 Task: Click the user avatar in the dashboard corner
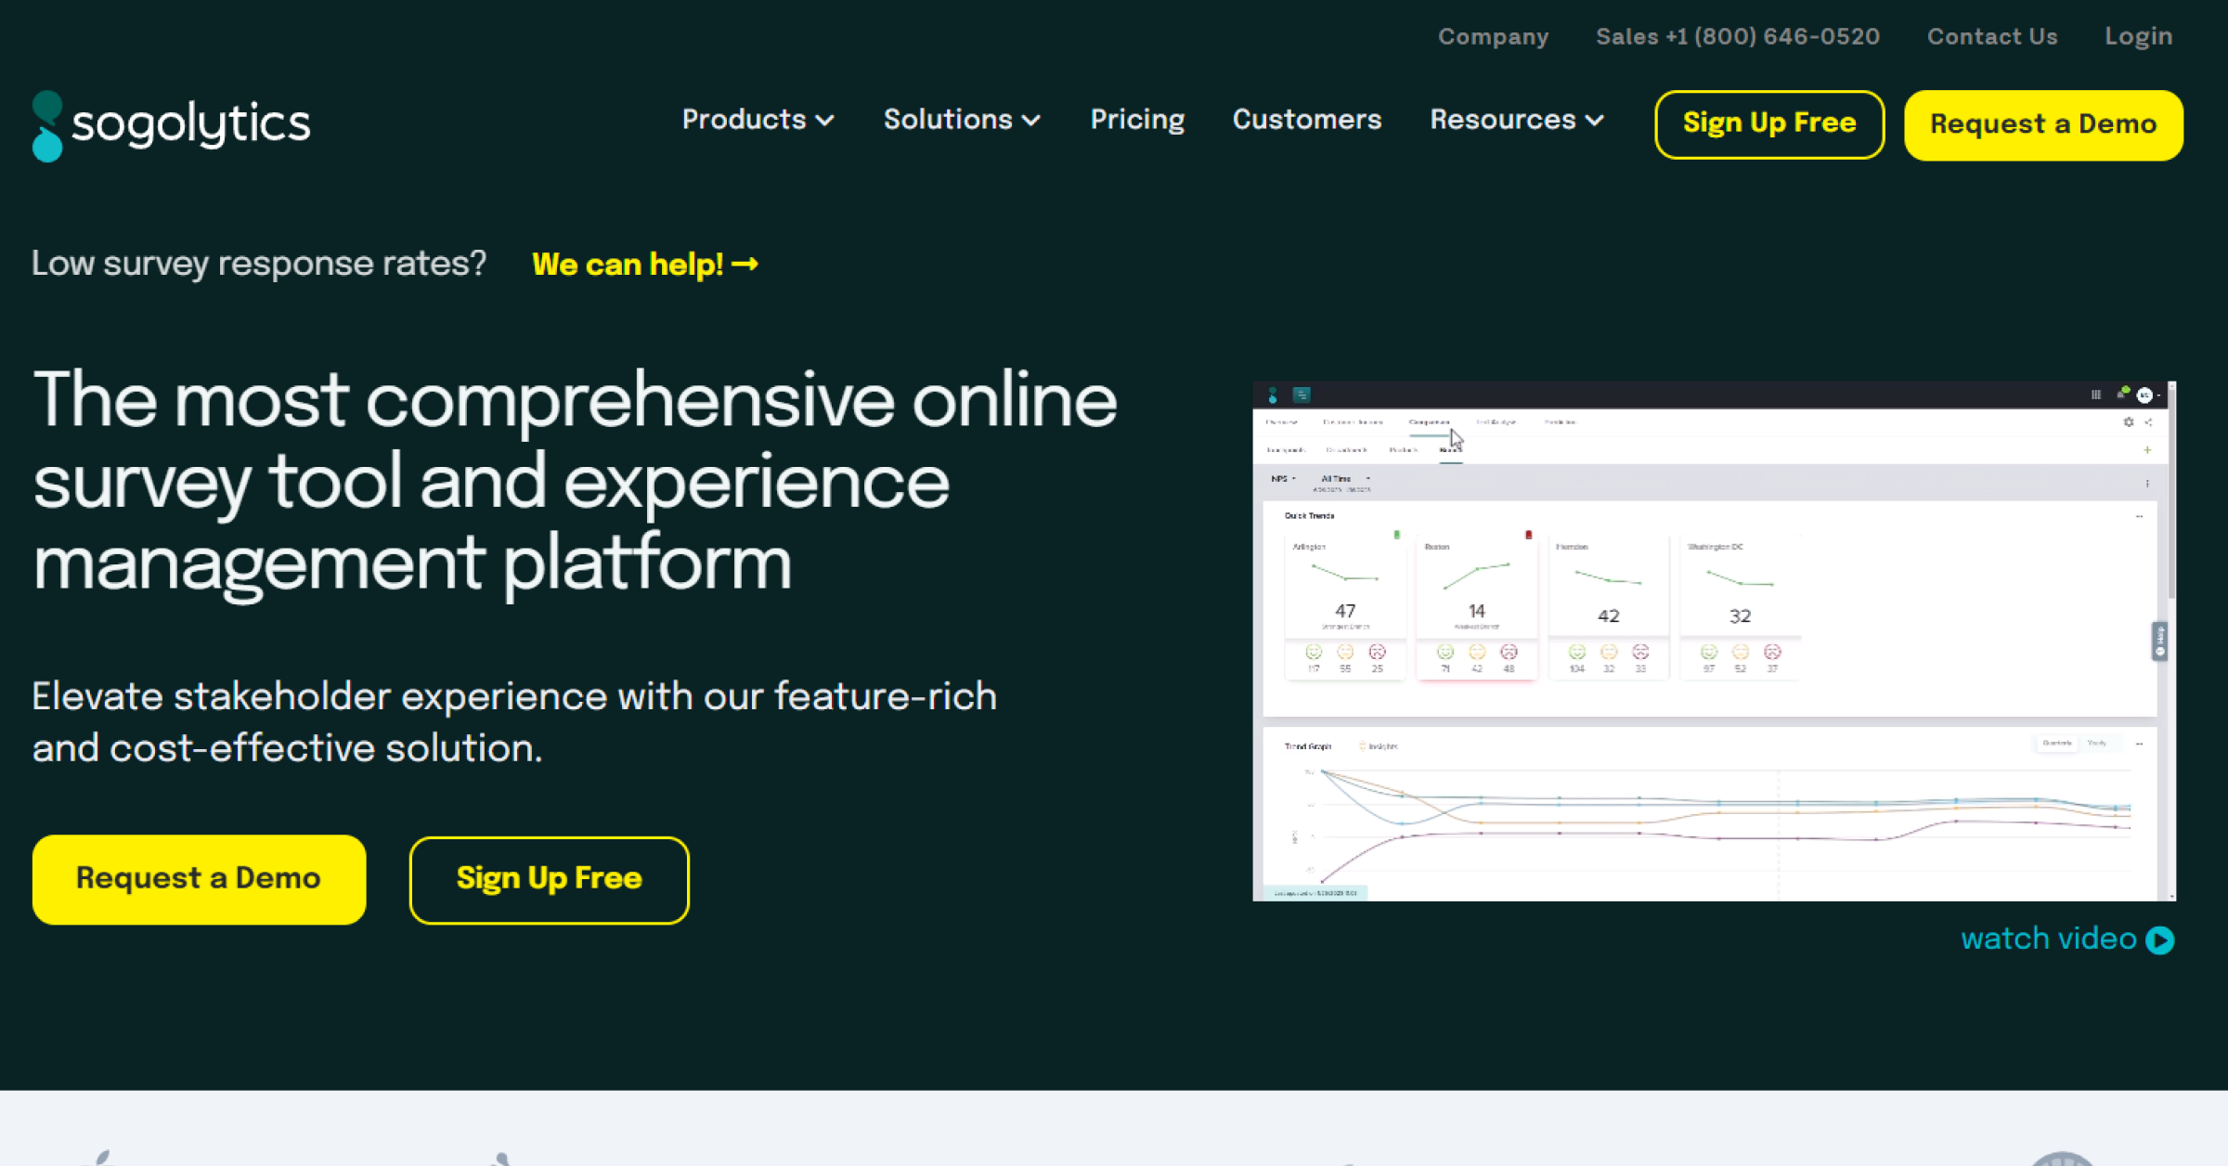[x=2144, y=395]
